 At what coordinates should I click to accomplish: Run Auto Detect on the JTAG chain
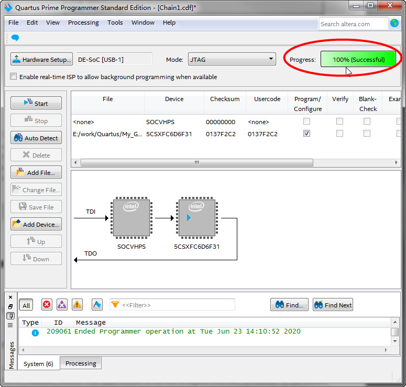[x=36, y=138]
